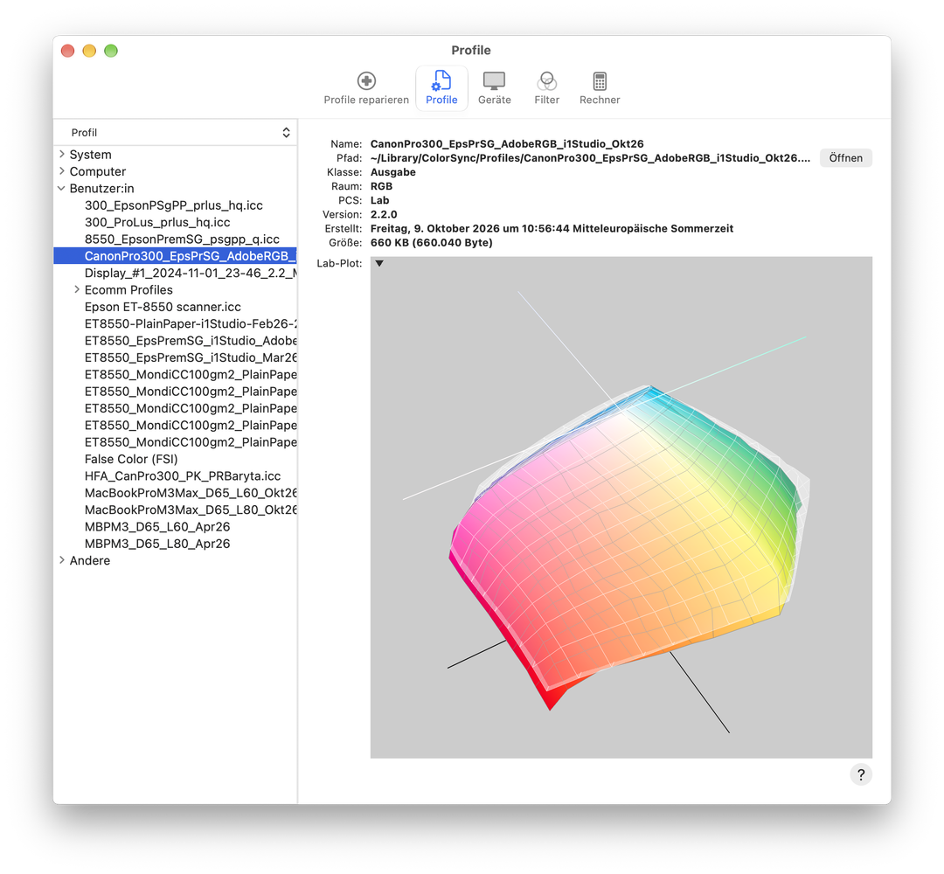
Task: Expand the System profiles group
Action: [61, 154]
